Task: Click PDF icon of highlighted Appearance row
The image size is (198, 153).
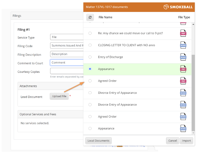Action: click(183, 69)
